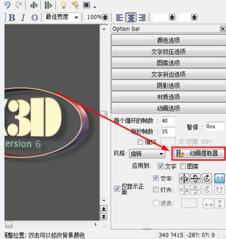This screenshot has width=226, height=239.
Task: Click status bar coordinates '340 ?415'
Action: pyautogui.click(x=171, y=235)
